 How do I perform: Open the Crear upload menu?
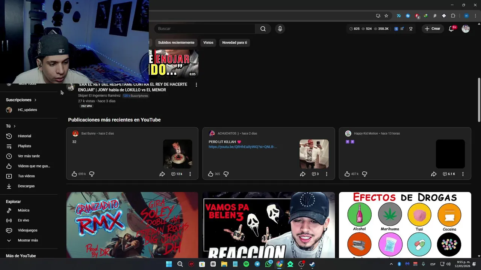pos(432,28)
